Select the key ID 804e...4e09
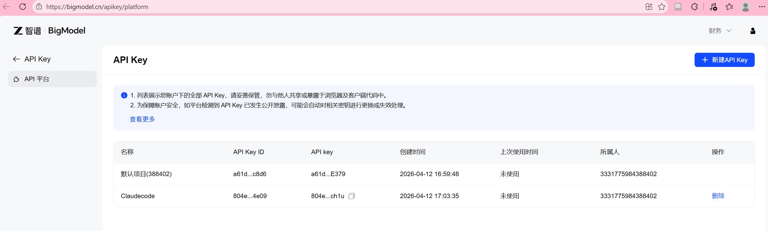This screenshot has height=231, width=768. click(250, 196)
